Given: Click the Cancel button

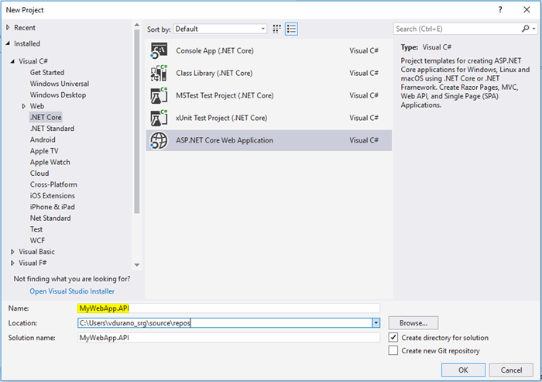Looking at the screenshot, I should [x=511, y=370].
